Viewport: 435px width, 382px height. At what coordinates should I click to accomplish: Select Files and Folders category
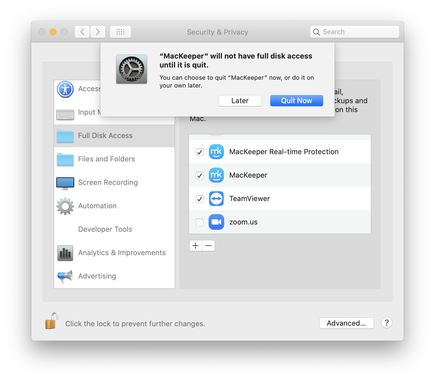[x=114, y=159]
